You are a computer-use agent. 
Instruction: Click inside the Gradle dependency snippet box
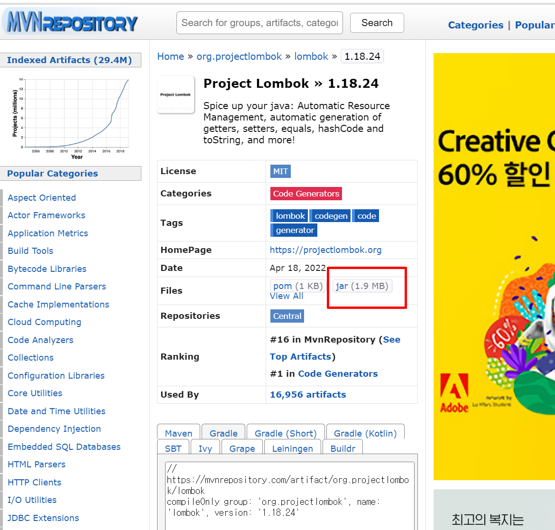(x=289, y=496)
